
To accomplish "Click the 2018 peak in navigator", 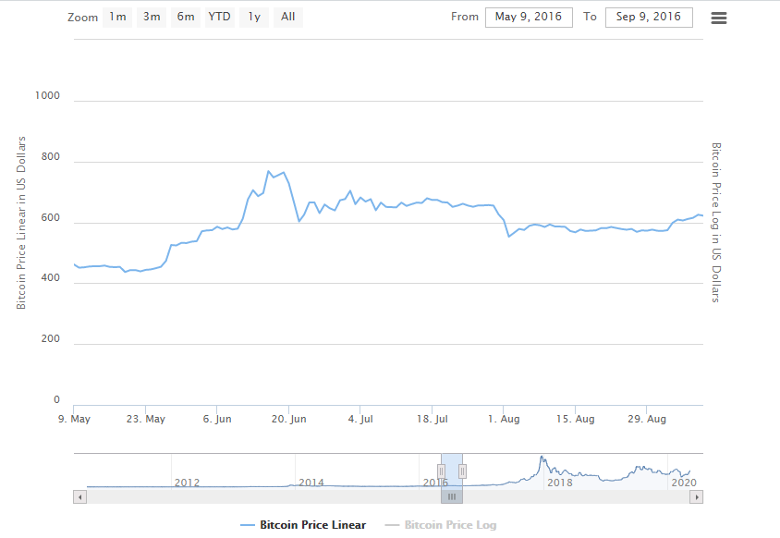I will [542, 458].
